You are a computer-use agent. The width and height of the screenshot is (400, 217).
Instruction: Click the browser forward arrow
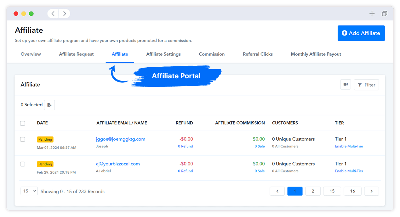coord(65,14)
